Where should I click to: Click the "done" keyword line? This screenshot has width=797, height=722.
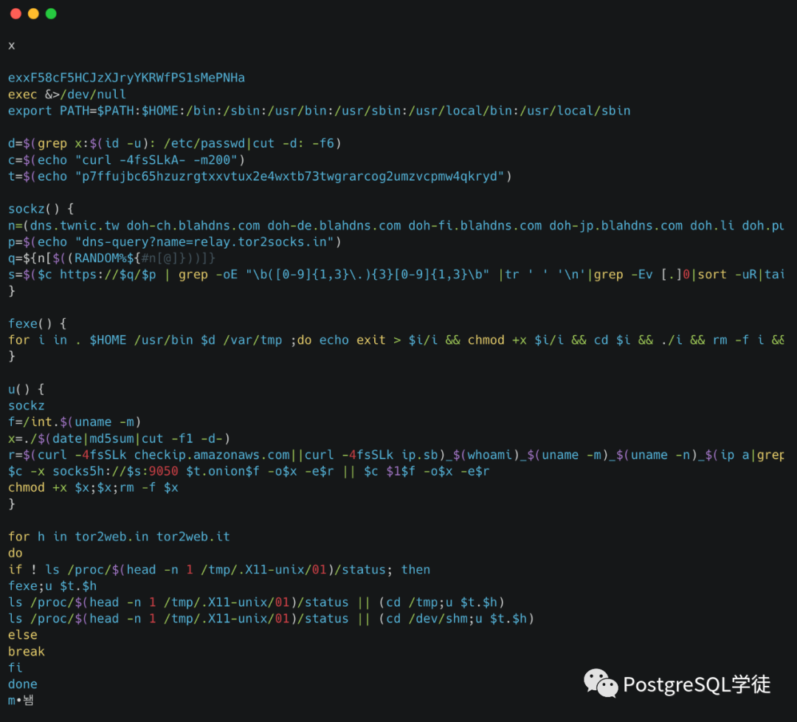23,684
